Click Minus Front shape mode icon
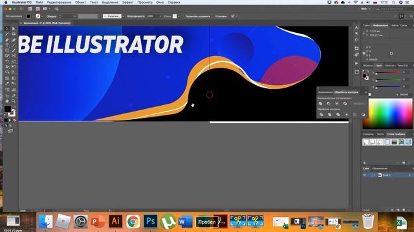 click(329, 103)
